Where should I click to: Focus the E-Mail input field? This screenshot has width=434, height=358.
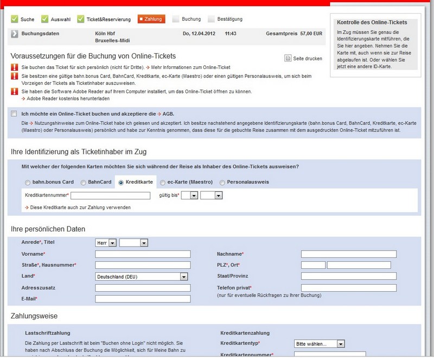point(143,299)
